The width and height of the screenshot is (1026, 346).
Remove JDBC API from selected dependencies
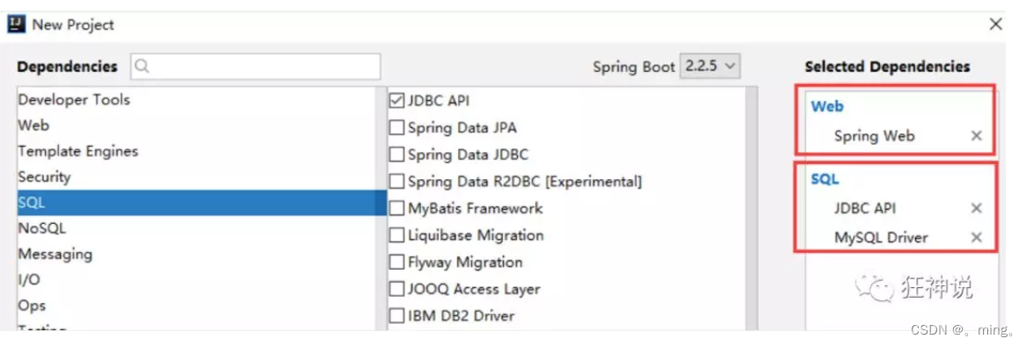[976, 208]
